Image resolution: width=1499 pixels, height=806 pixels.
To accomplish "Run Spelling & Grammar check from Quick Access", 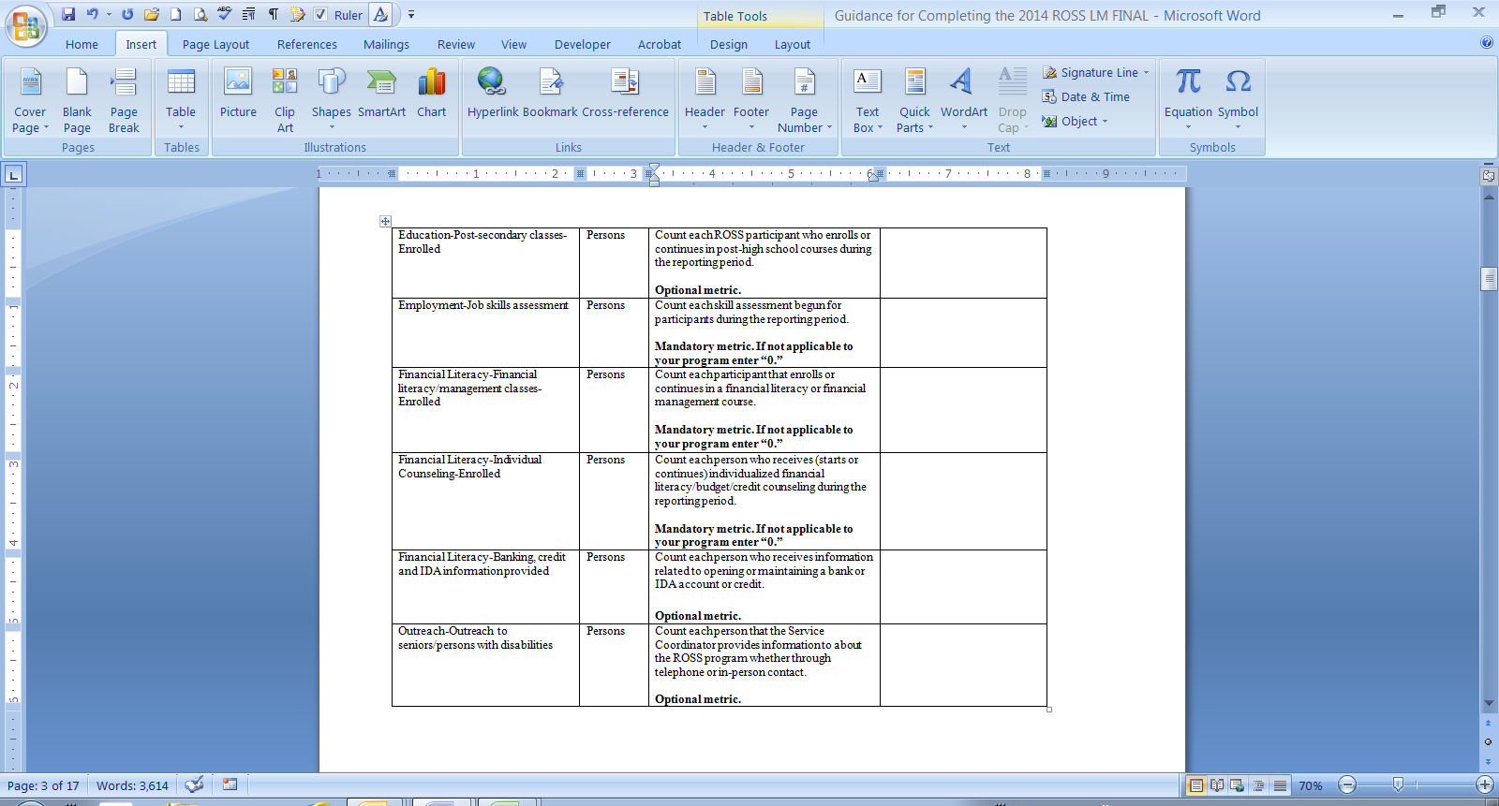I will [224, 14].
